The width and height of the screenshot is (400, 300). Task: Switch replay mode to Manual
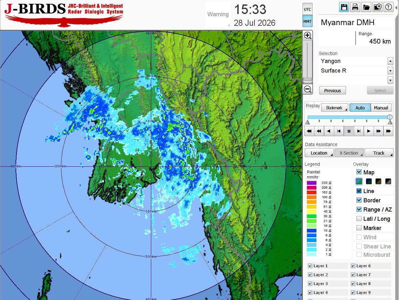point(381,108)
